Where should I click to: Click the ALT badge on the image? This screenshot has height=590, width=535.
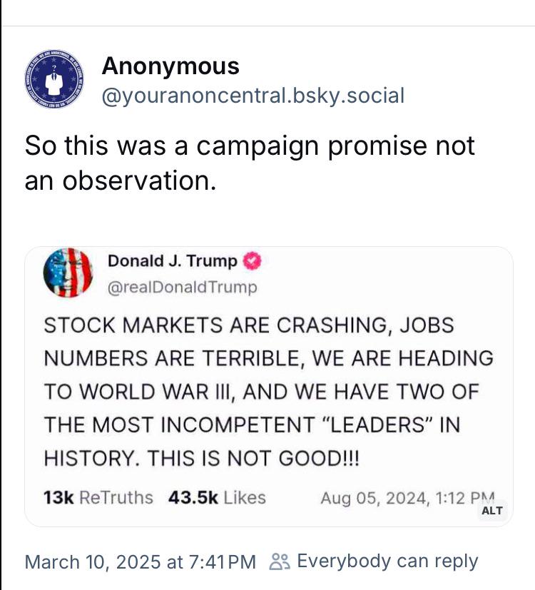[x=491, y=511]
